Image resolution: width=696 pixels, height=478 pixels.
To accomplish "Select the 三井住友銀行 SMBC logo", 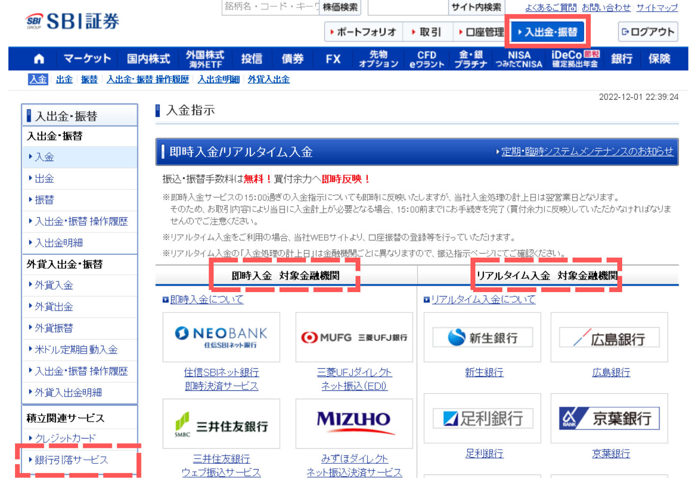I will [x=221, y=424].
